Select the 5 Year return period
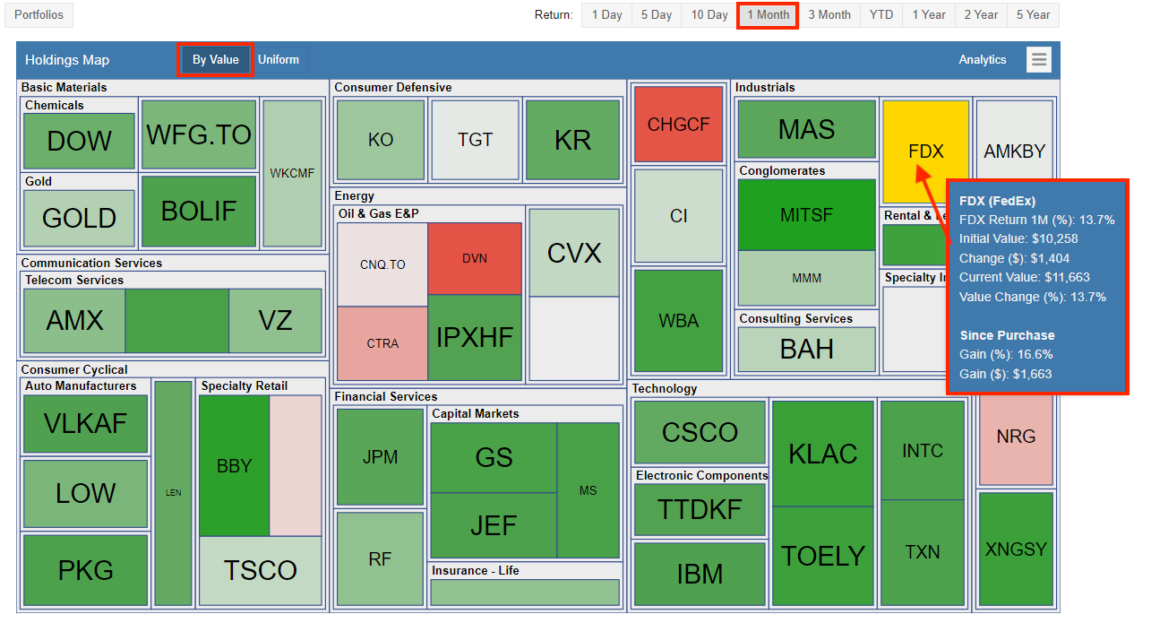The image size is (1151, 623). pos(1033,15)
